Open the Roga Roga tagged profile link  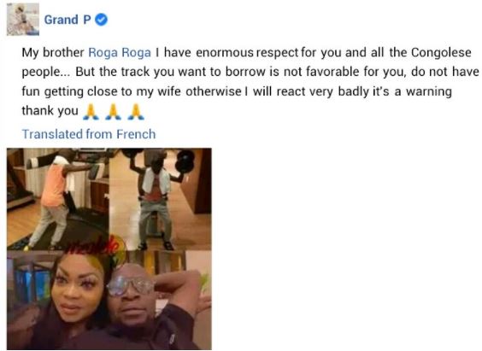tap(120, 52)
